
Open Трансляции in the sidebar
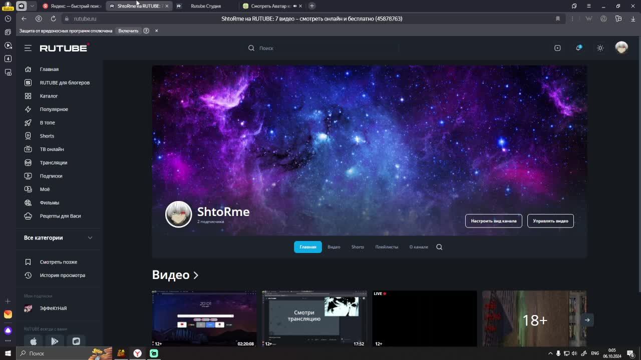coord(53,162)
